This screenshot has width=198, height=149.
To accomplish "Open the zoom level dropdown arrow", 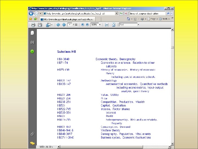I will point(100,25).
